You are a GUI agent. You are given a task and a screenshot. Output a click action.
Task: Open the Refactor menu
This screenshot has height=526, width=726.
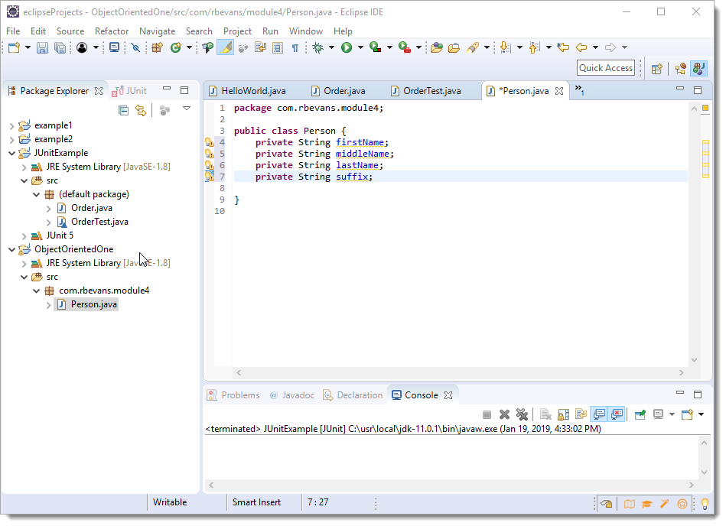(112, 31)
